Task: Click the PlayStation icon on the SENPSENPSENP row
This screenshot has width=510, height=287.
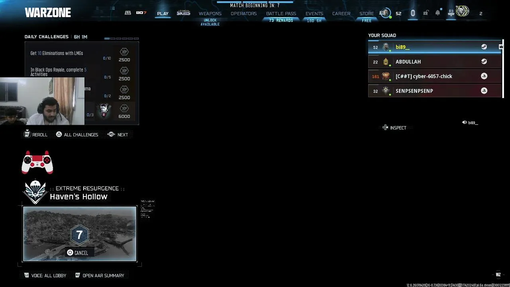Action: coord(484,90)
